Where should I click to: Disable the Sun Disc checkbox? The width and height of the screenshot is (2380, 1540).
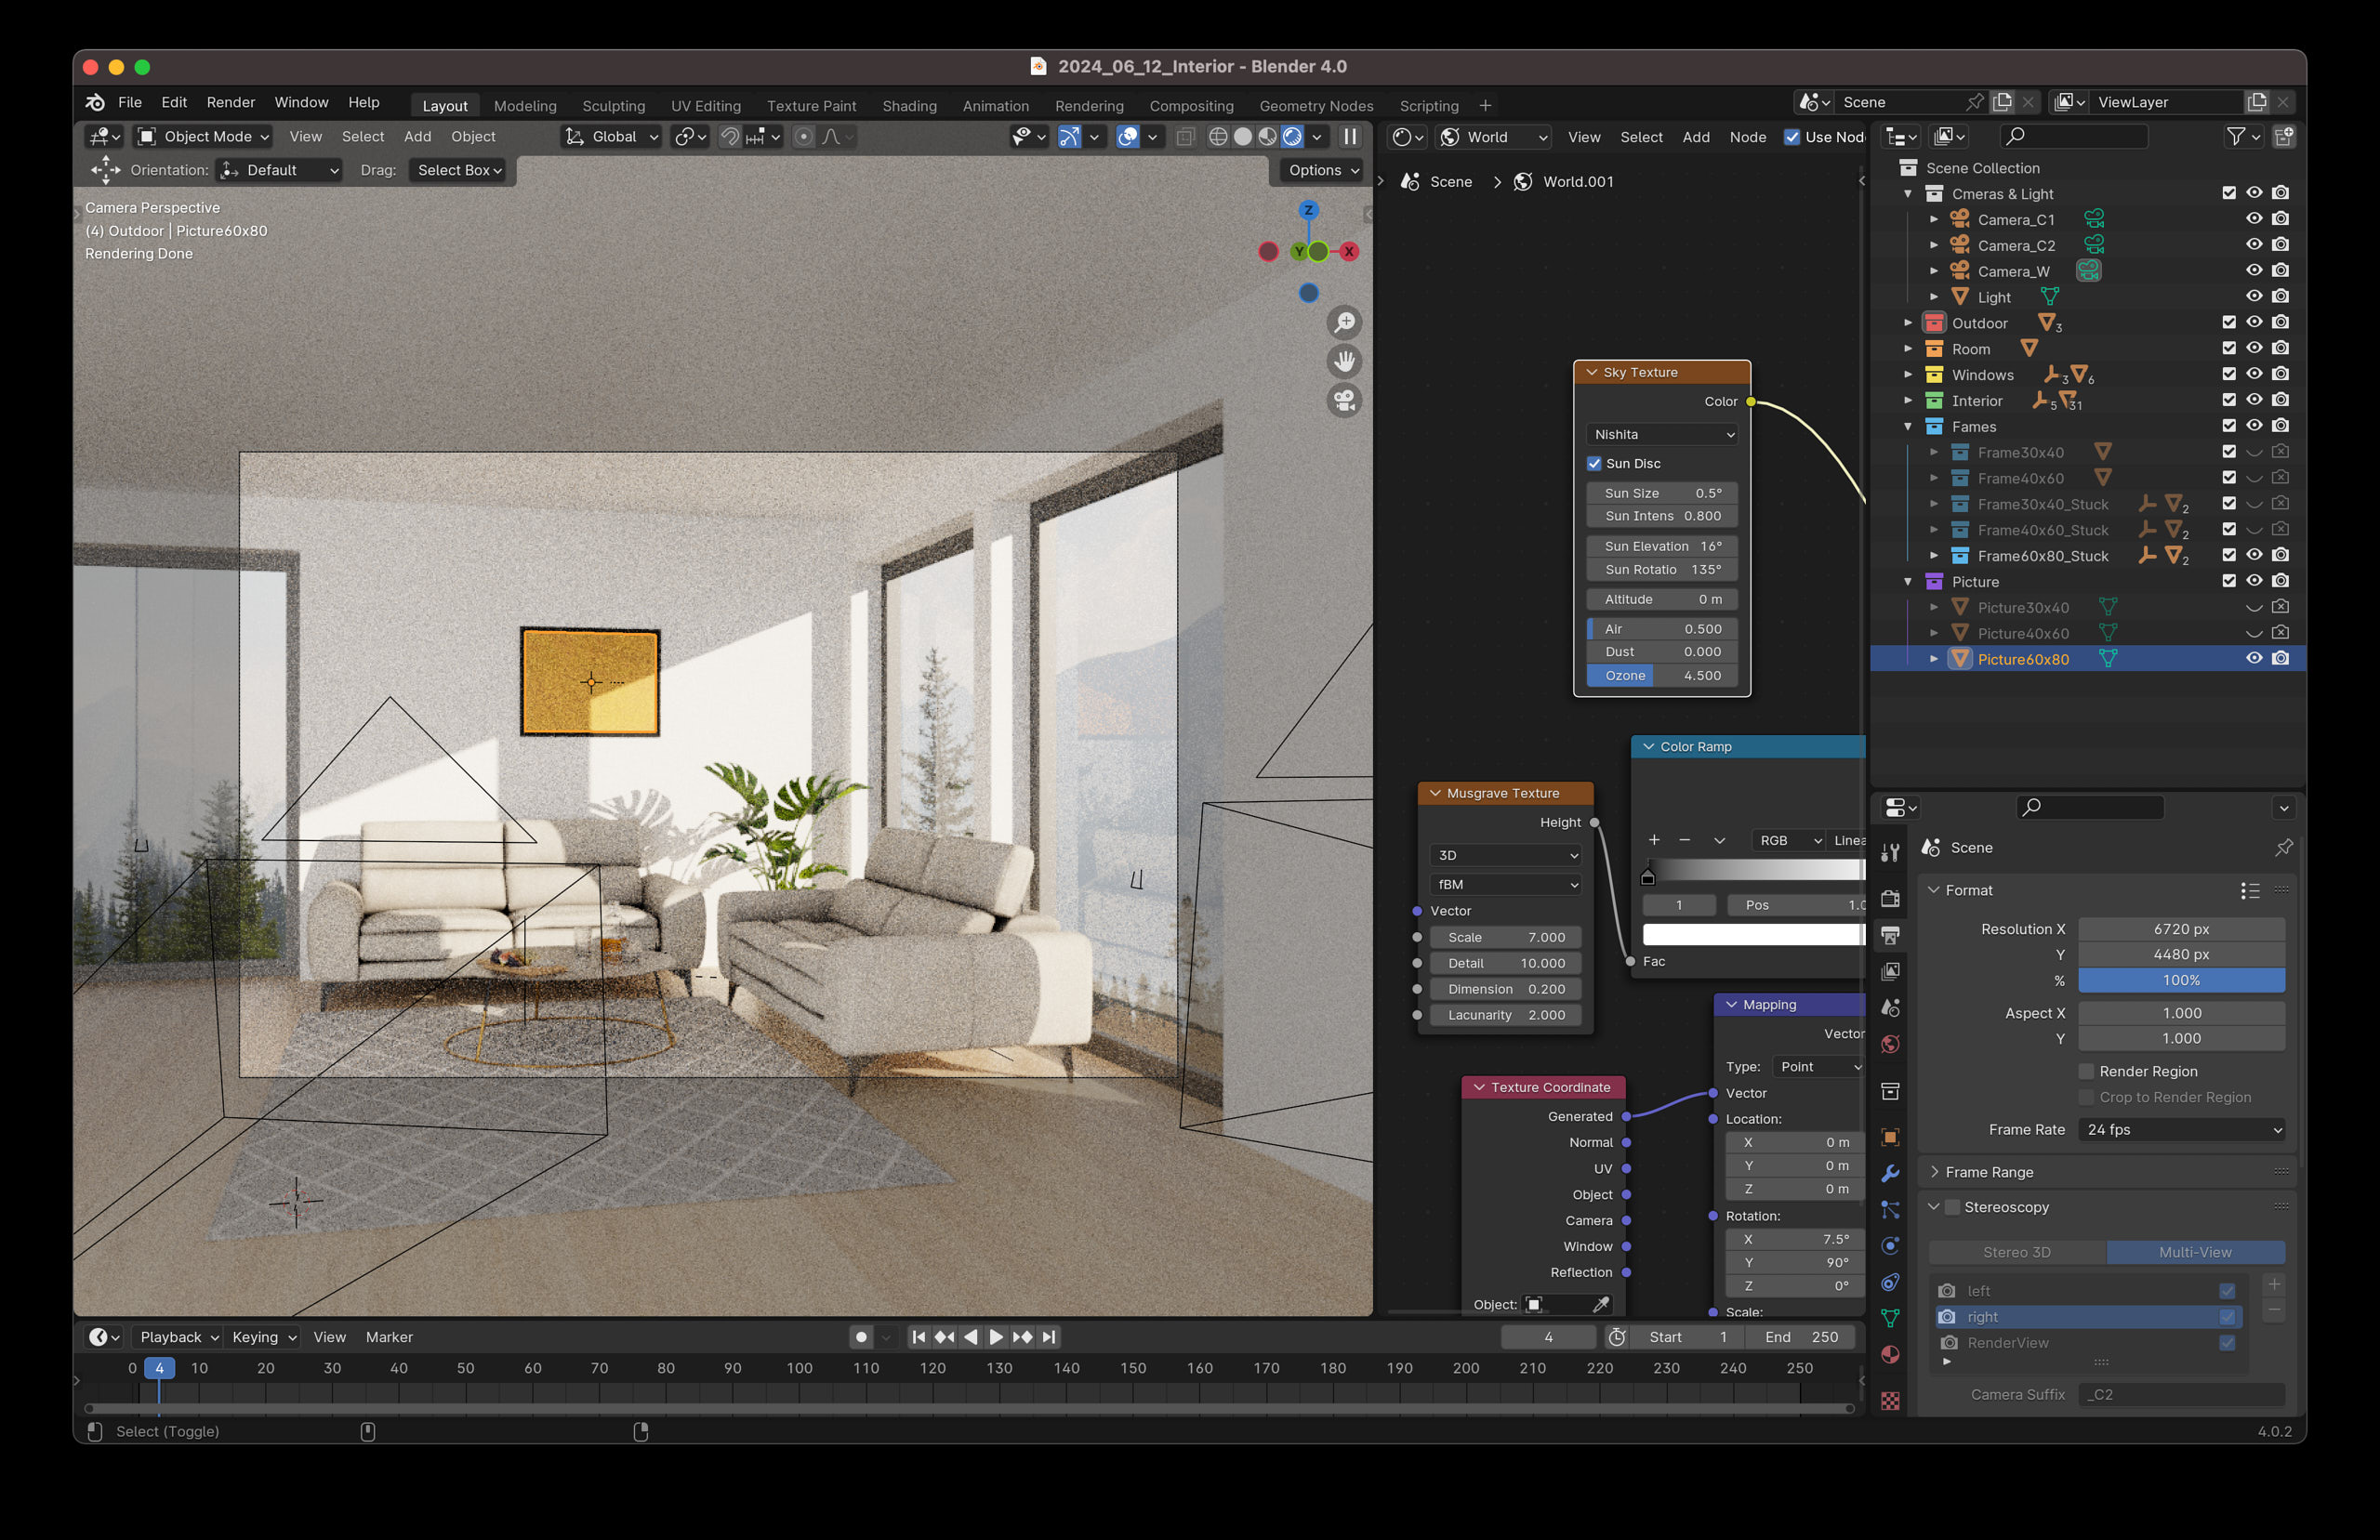(1594, 464)
